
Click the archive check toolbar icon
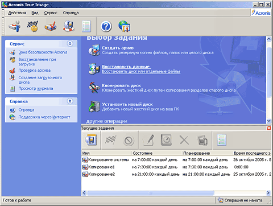tap(51, 26)
